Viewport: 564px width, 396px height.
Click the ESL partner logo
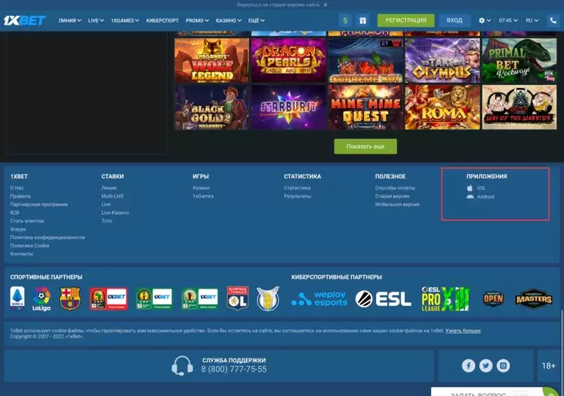[383, 299]
